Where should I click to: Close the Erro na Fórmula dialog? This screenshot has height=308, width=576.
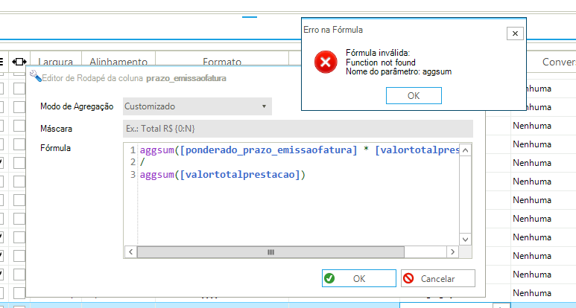513,33
